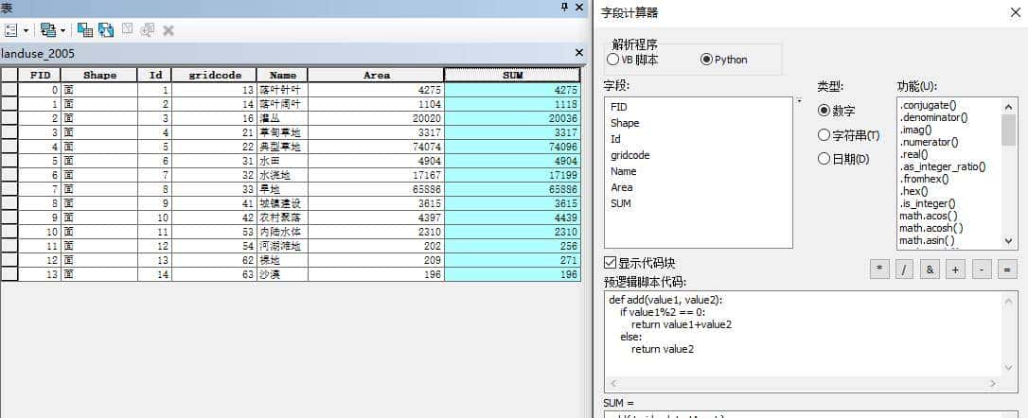Screen dimensions: 1028x418
Task: Click the ampersand (&) operator button
Action: tap(931, 270)
